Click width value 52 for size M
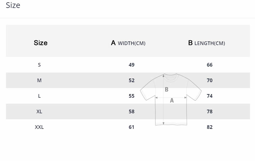 132,80
